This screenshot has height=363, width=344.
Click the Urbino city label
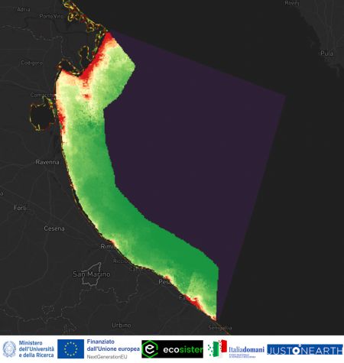122,326
